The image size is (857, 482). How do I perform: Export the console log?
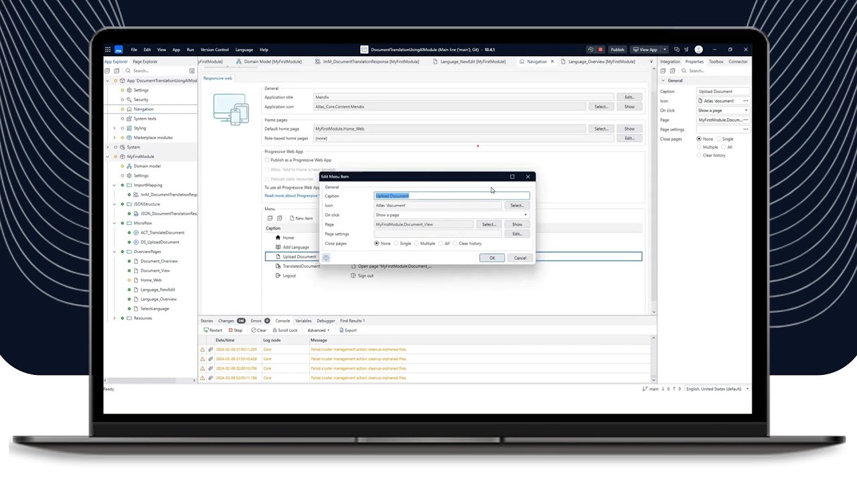click(x=348, y=330)
